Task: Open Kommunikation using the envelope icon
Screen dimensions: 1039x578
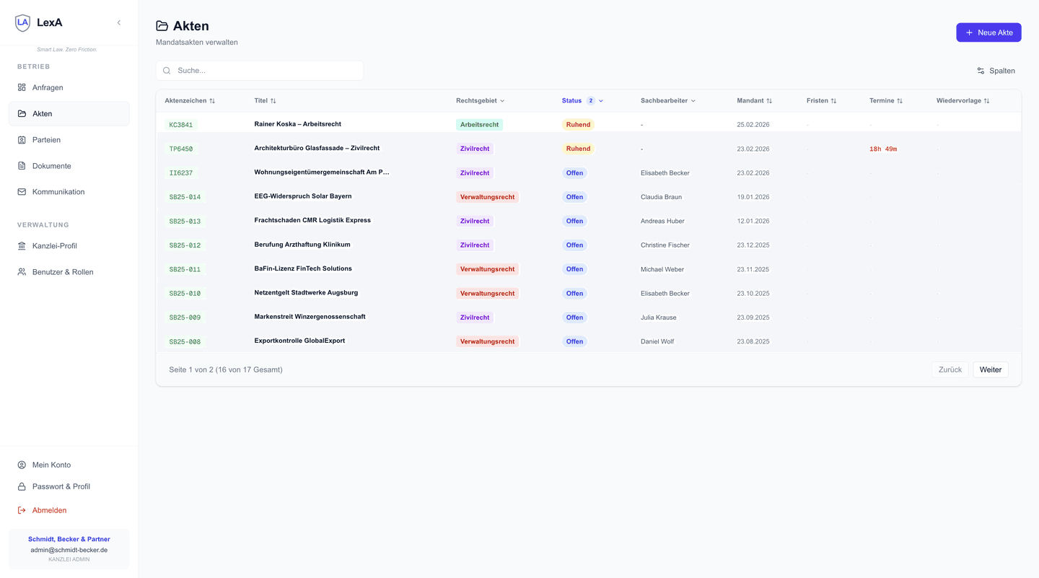Action: click(22, 191)
